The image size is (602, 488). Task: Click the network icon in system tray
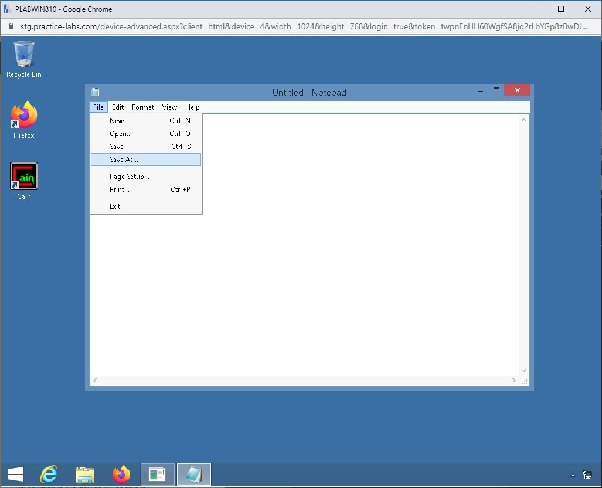[587, 475]
